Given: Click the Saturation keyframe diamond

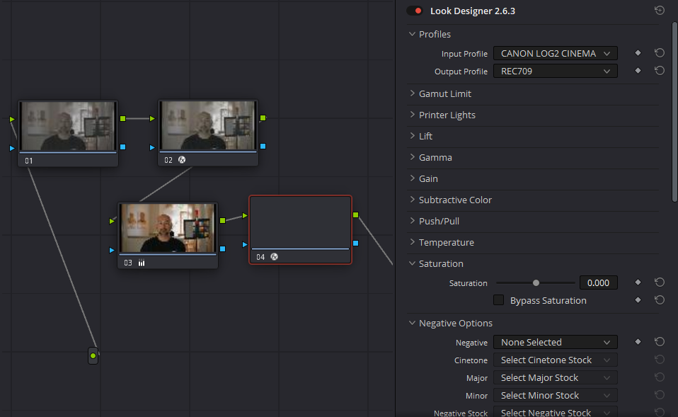Looking at the screenshot, I should 638,282.
